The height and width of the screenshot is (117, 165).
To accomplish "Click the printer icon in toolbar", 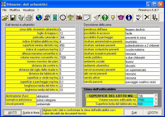I will click(x=29, y=17).
